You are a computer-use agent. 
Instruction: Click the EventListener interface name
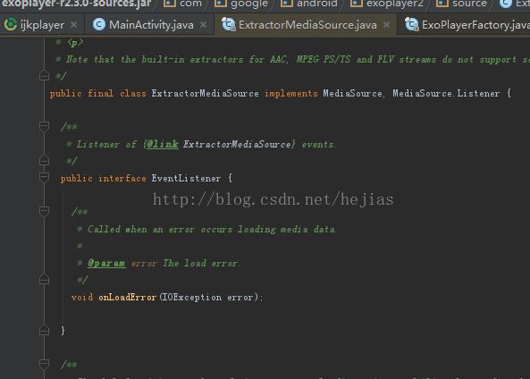pos(186,178)
